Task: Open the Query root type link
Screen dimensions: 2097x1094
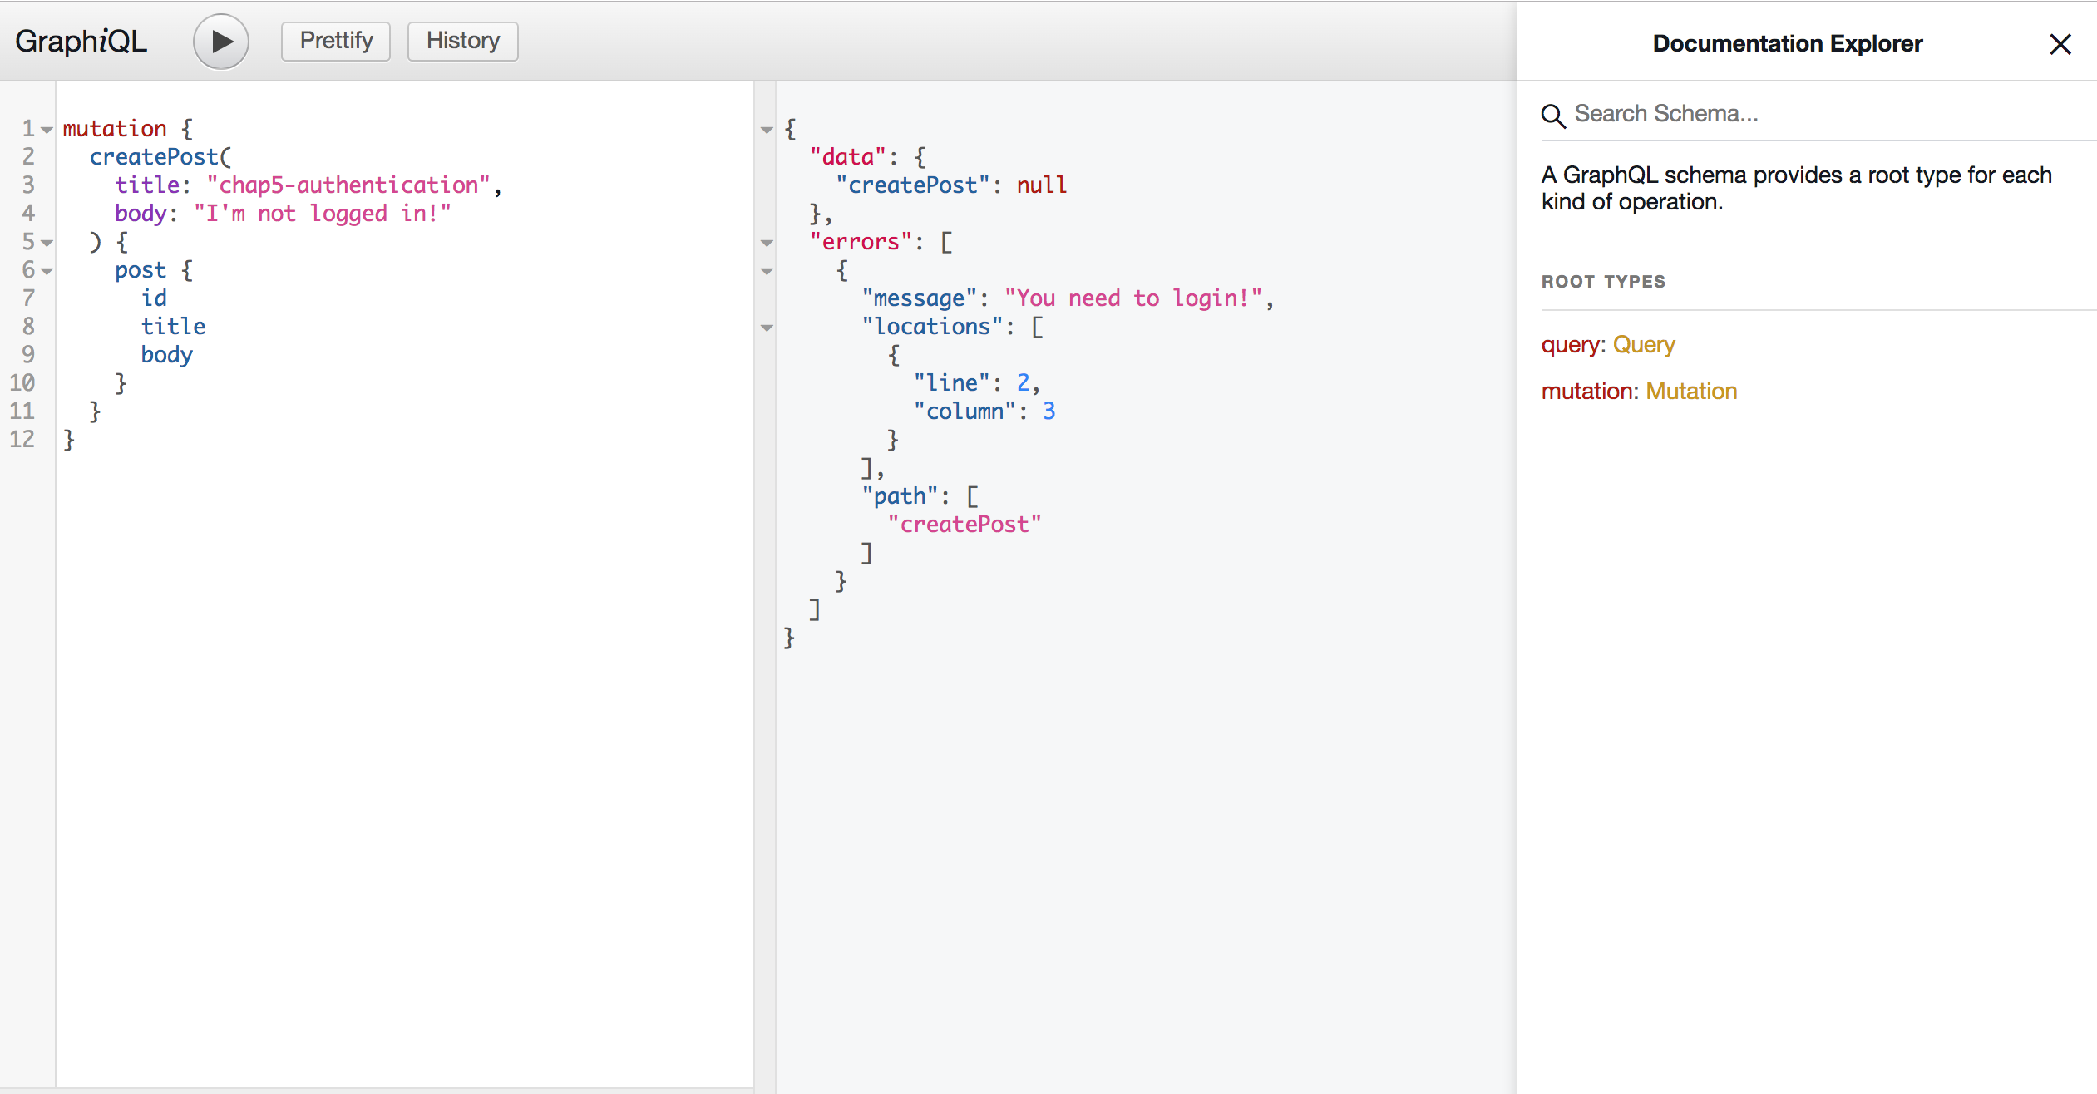Action: pos(1643,345)
